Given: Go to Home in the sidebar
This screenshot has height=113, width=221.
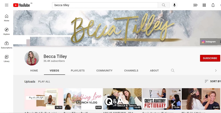Looking at the screenshot, I should tap(7, 18).
